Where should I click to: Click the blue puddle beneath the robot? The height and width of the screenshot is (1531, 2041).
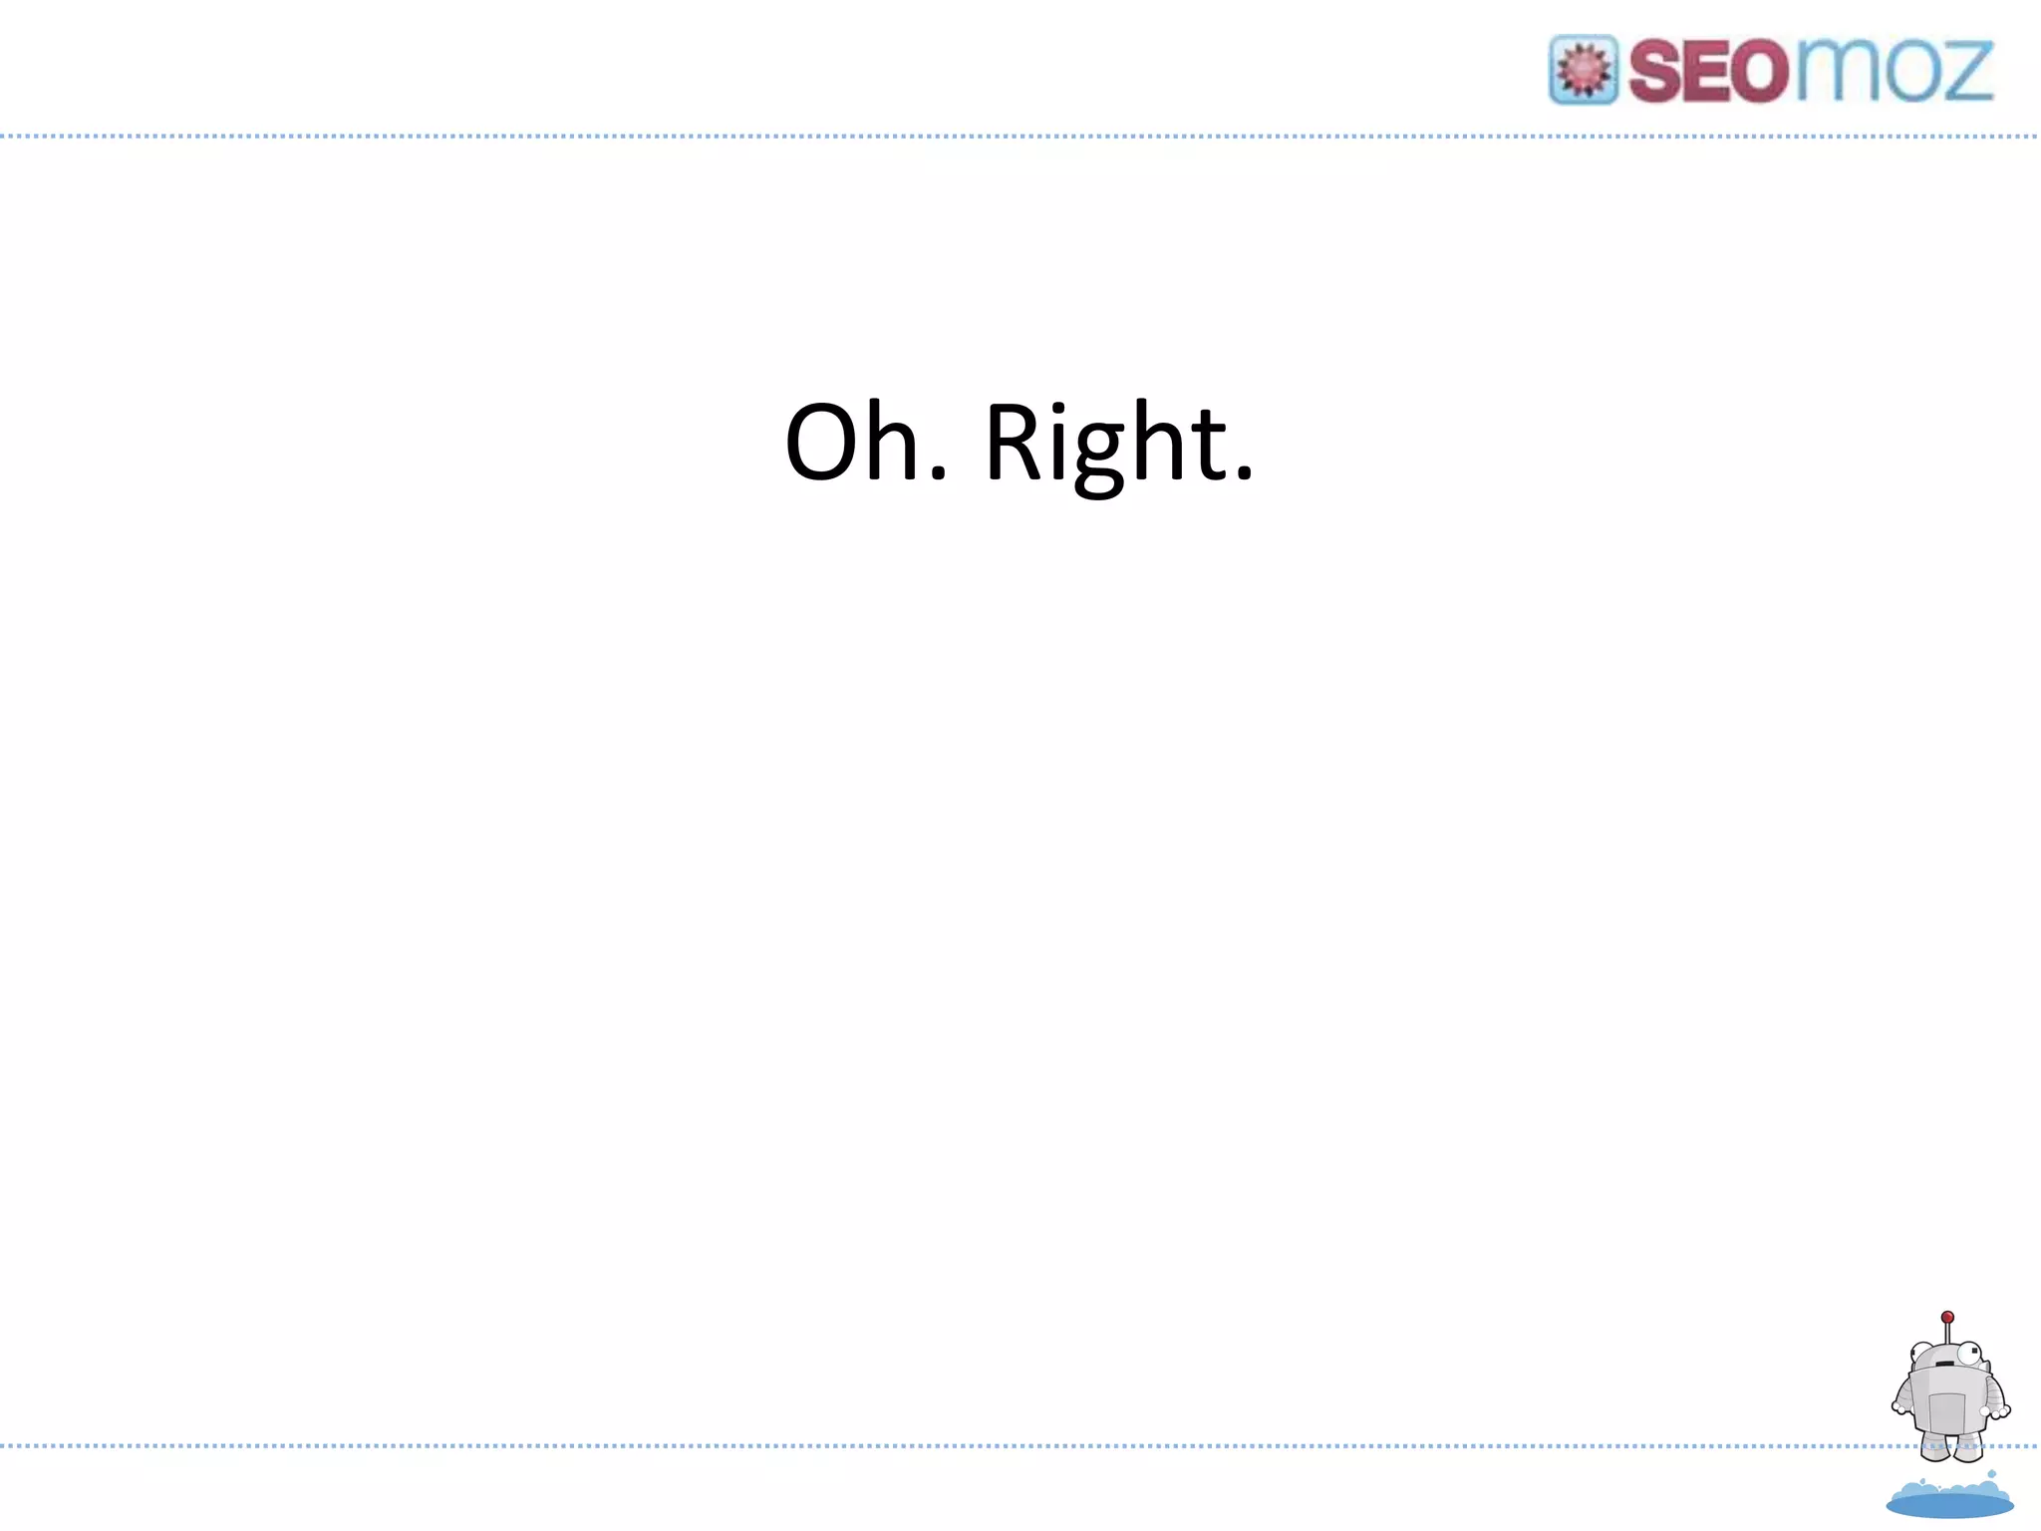[x=1949, y=1502]
